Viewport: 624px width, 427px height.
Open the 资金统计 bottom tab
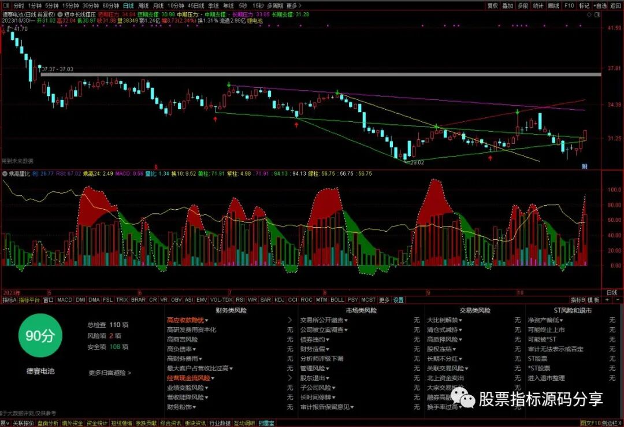coord(97,423)
